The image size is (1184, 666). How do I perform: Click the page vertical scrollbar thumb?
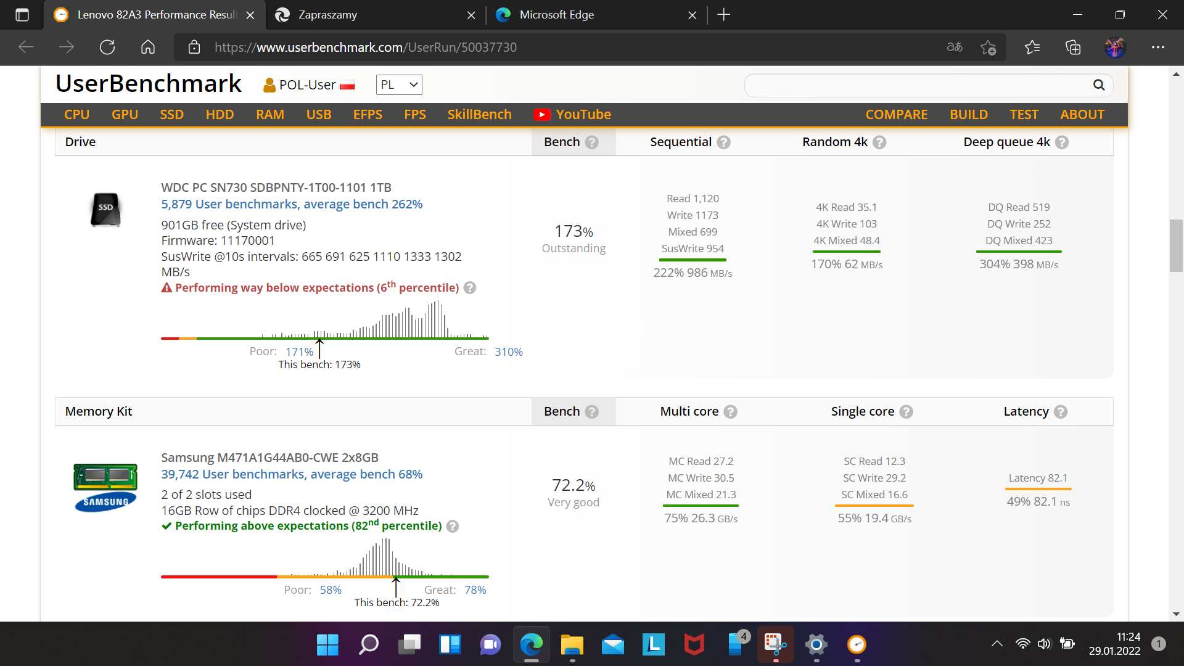coord(1176,245)
